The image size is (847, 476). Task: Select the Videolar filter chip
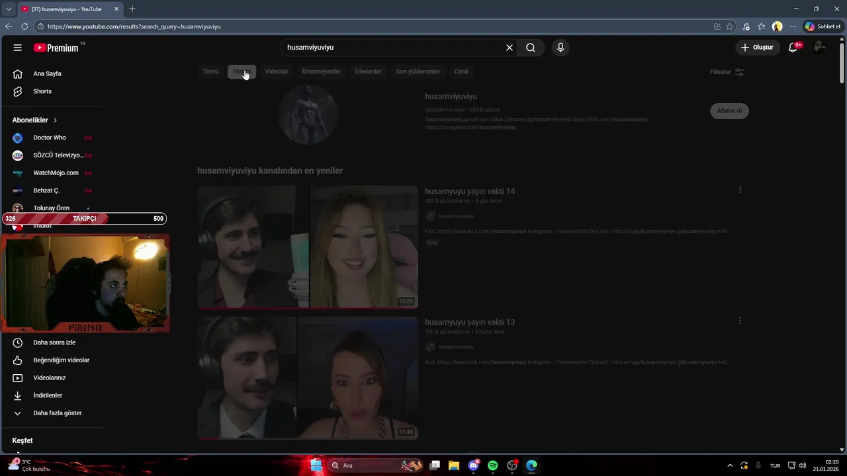point(277,71)
